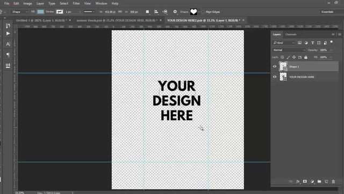Open the History panel icon in the left dock
This screenshot has width=344, height=194.
(x=8, y=25)
